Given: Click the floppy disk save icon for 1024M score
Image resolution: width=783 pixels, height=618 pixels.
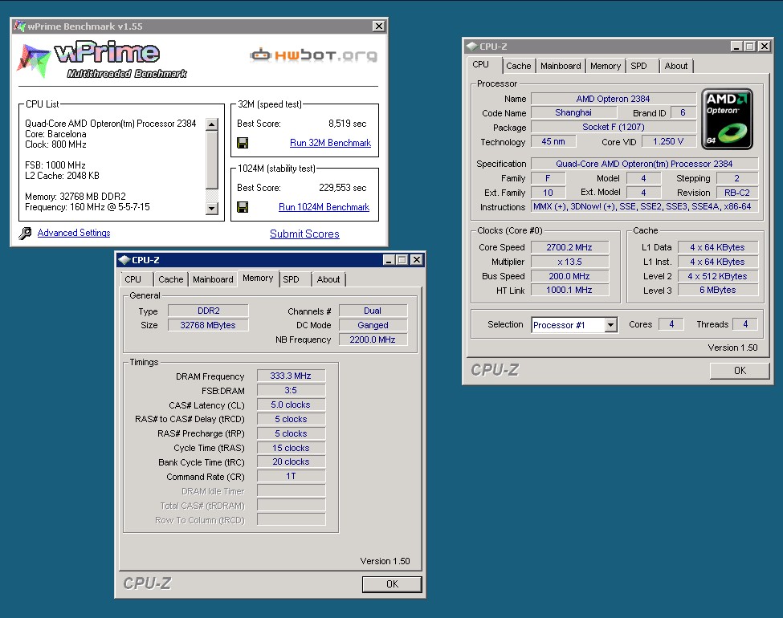Looking at the screenshot, I should coord(243,207).
